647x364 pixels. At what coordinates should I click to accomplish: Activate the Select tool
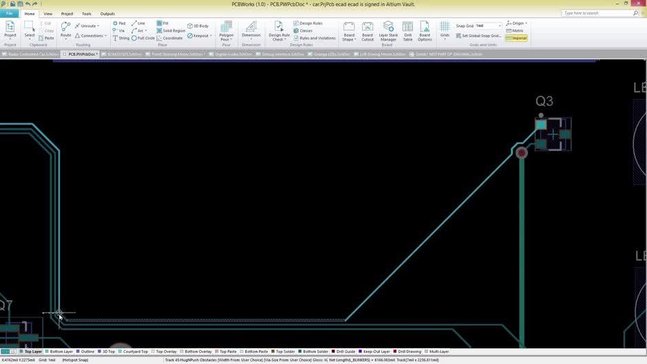(x=30, y=30)
